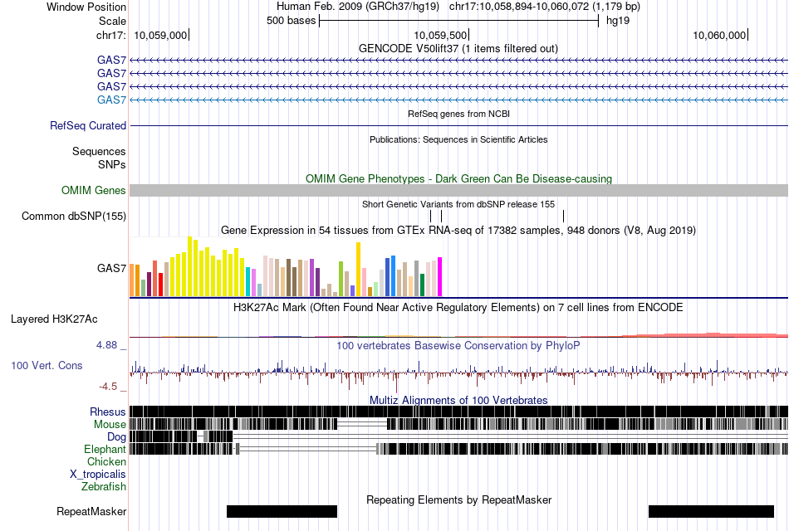Screen dimensions: 789x531
Task: Click the Elephant species label
Action: pyautogui.click(x=105, y=450)
